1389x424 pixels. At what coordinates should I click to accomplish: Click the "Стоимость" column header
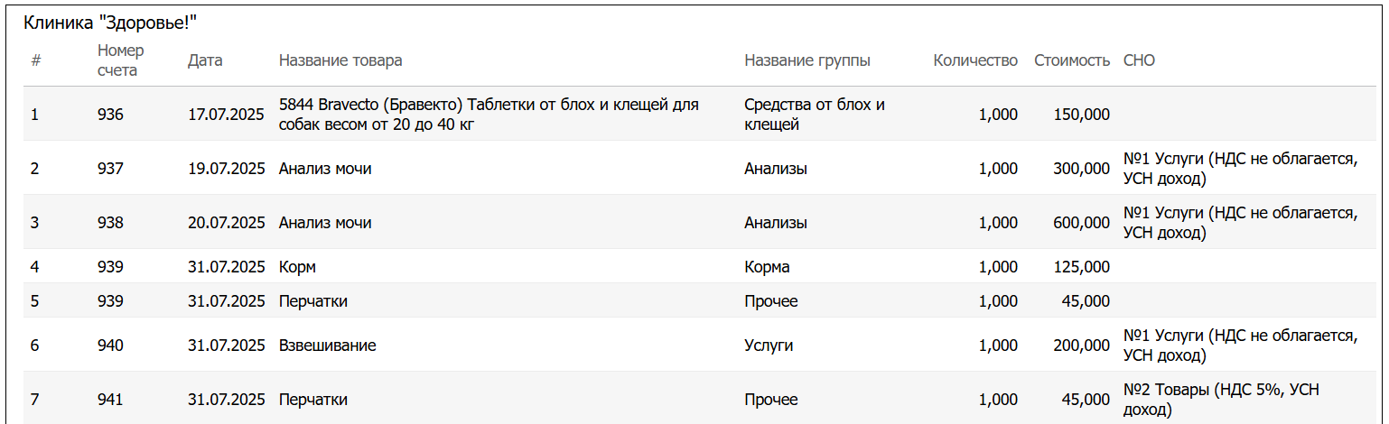(1072, 60)
